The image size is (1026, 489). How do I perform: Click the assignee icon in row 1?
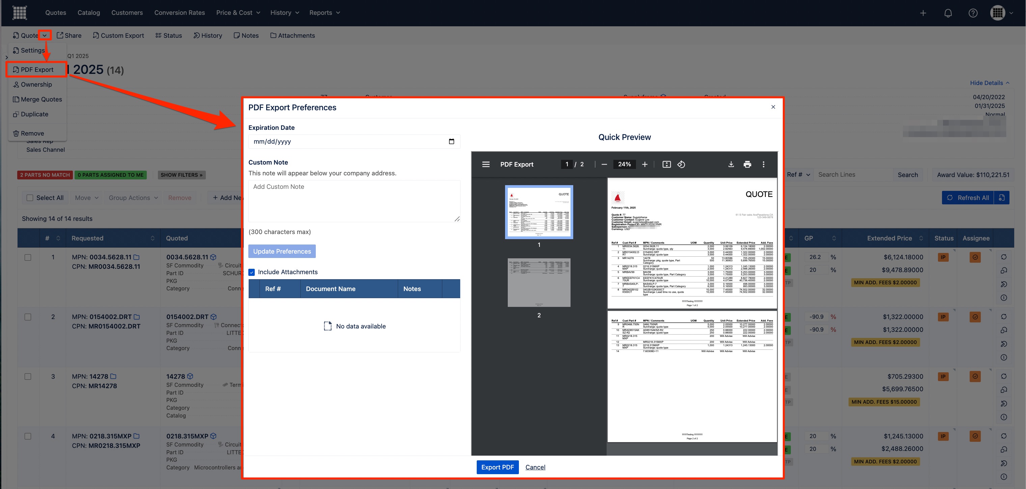975,257
